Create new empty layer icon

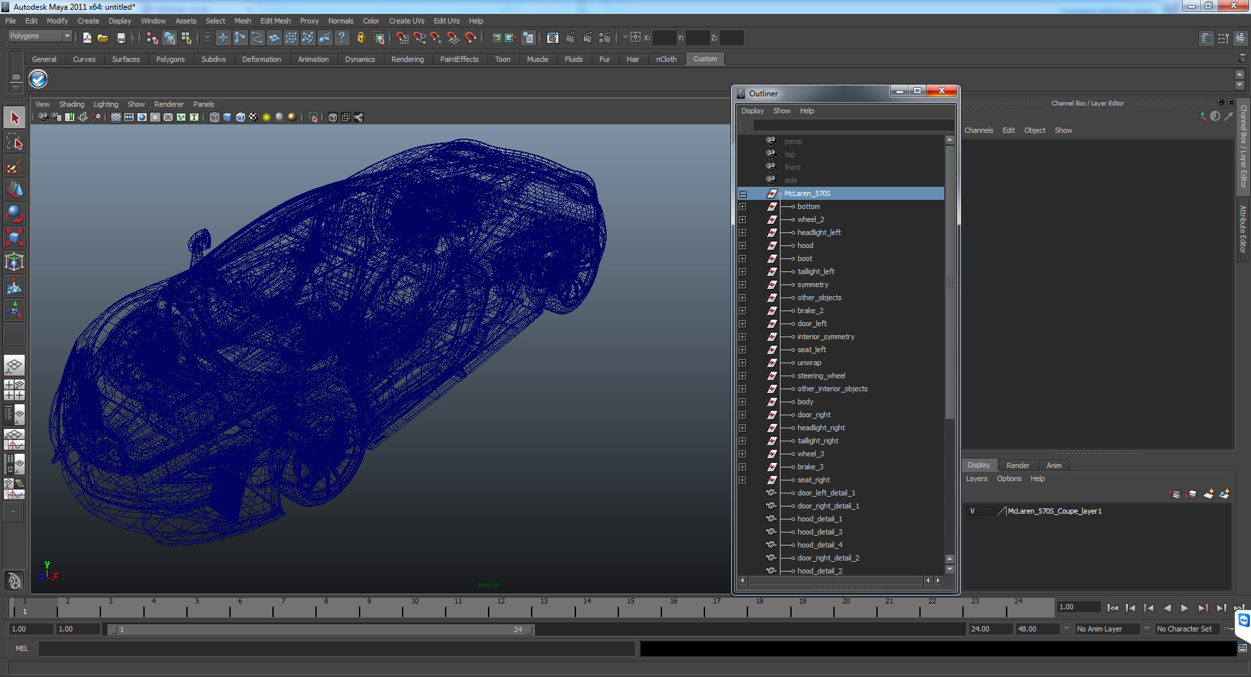pyautogui.click(x=1209, y=494)
